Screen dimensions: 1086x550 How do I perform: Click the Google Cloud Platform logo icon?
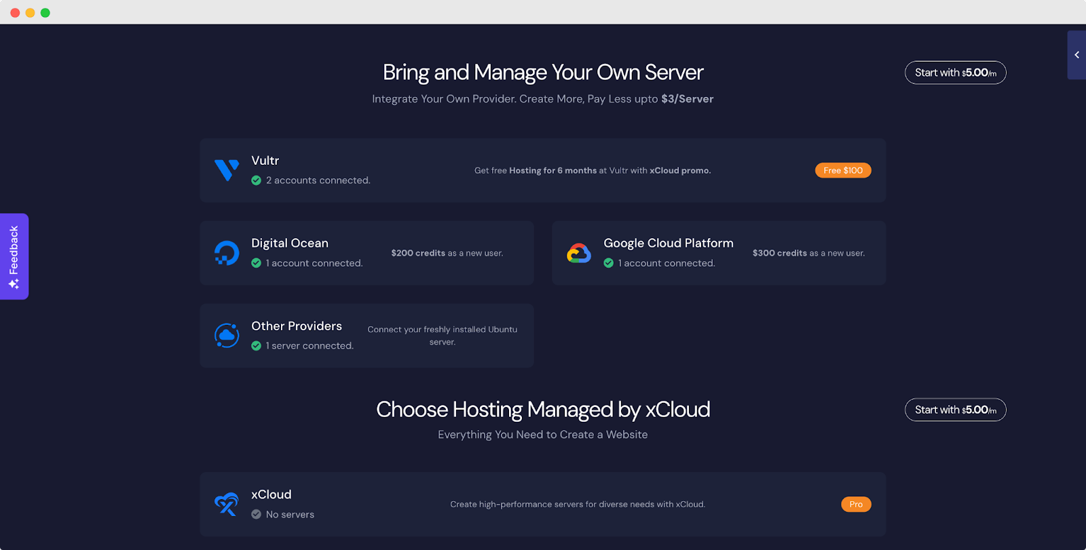[x=579, y=253]
